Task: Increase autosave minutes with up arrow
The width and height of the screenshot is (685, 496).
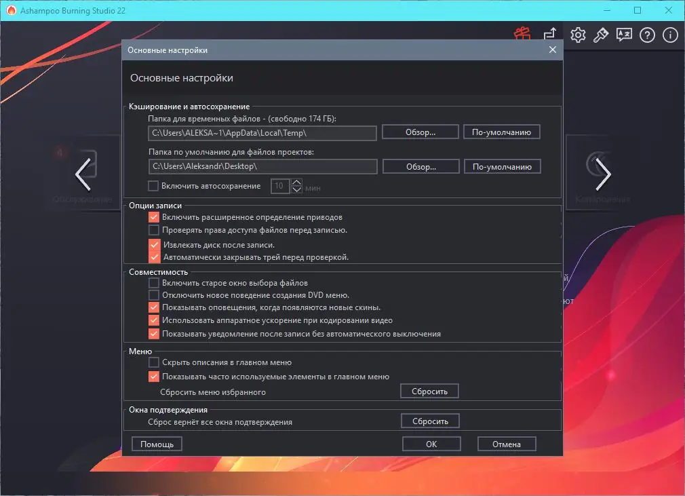Action: 296,182
